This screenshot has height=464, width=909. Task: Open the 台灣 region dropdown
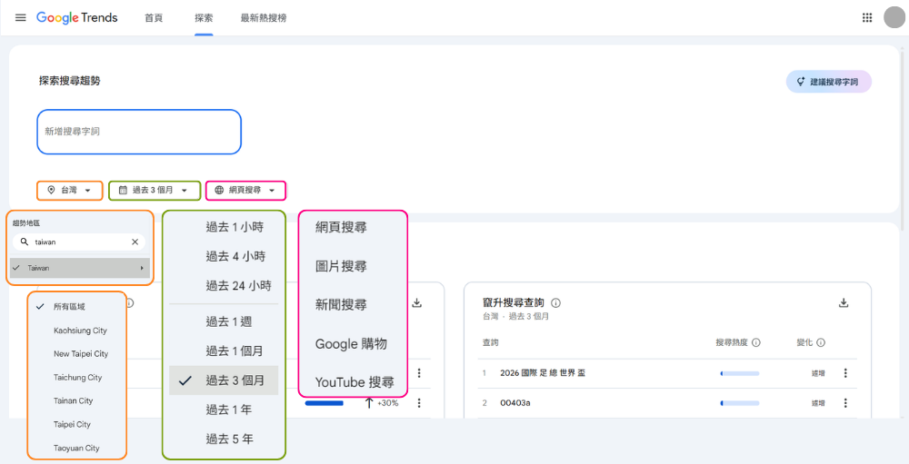click(70, 190)
